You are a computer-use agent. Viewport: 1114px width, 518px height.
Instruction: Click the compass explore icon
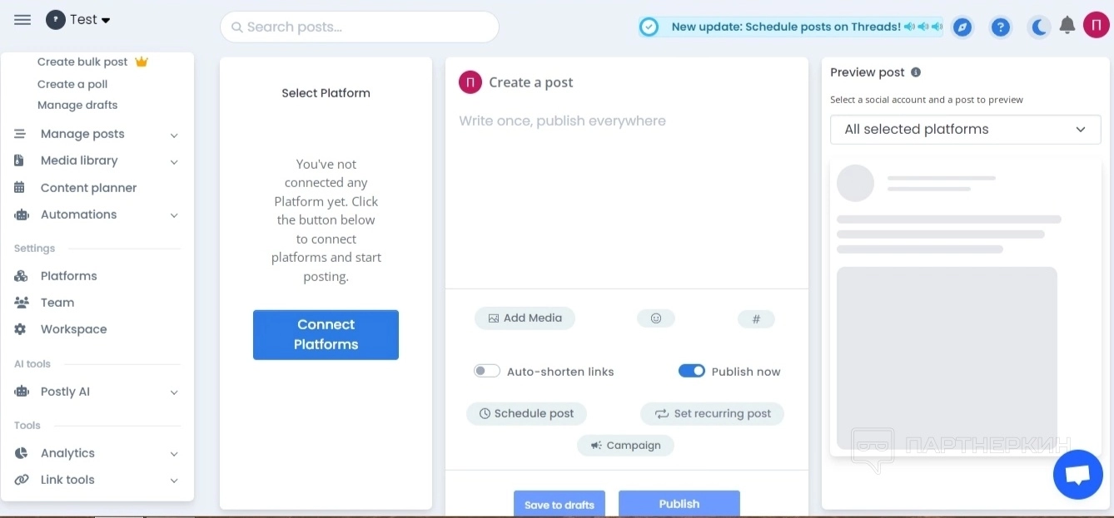(962, 27)
